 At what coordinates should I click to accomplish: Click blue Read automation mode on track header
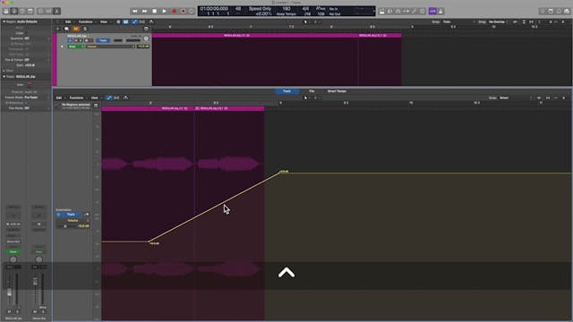103,40
